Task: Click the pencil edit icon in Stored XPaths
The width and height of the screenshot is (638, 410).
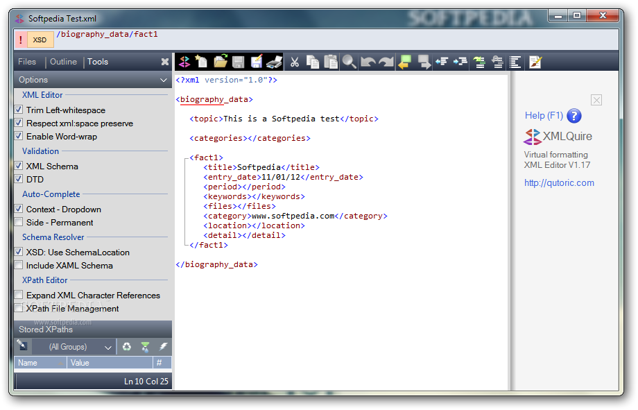Action: (x=22, y=345)
